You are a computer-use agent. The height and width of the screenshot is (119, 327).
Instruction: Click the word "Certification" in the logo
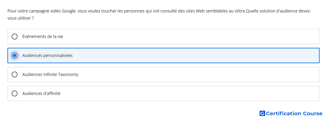point(284,113)
